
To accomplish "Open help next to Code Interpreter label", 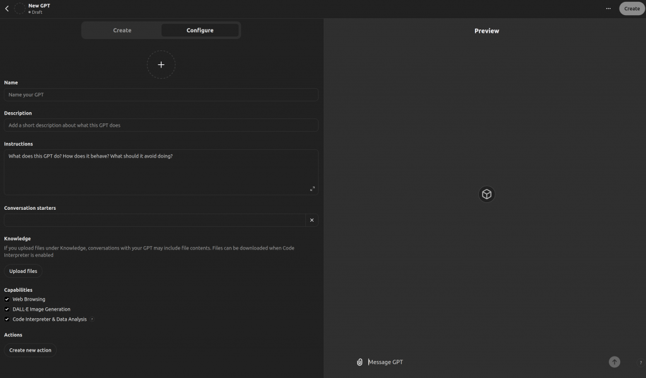I will point(92,319).
